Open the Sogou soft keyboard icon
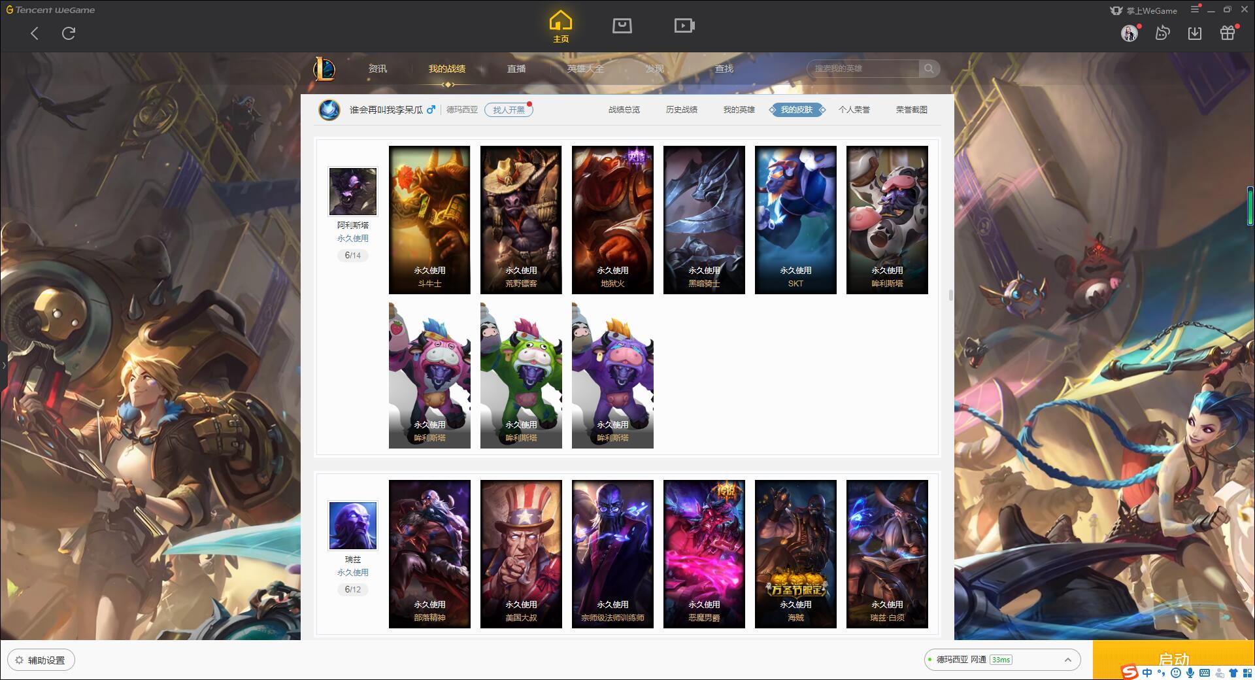The image size is (1255, 680). click(x=1205, y=672)
